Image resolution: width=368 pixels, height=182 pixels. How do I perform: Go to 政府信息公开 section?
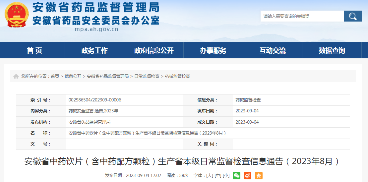coord(154,50)
